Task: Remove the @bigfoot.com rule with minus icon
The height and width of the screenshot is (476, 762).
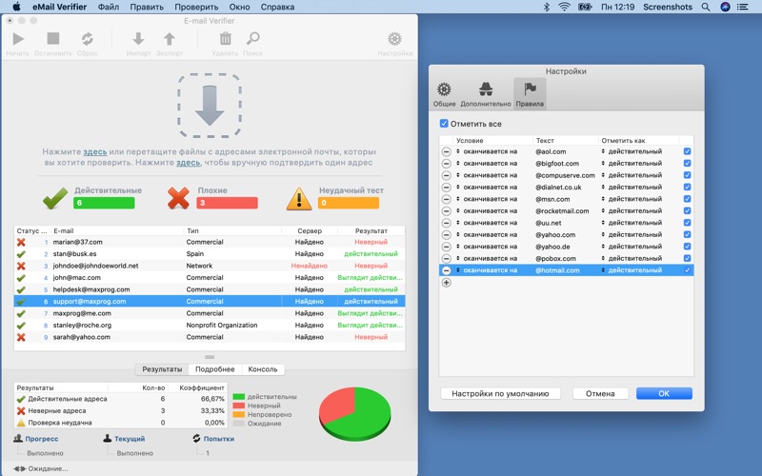Action: [446, 163]
